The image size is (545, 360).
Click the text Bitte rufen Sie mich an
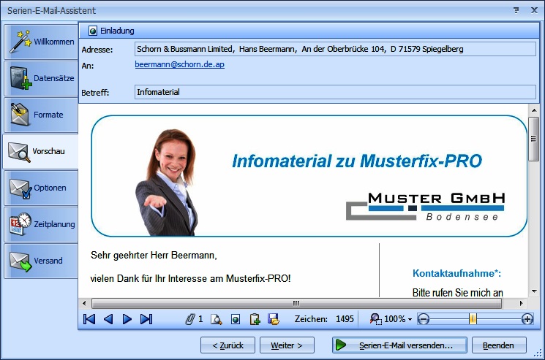click(458, 293)
